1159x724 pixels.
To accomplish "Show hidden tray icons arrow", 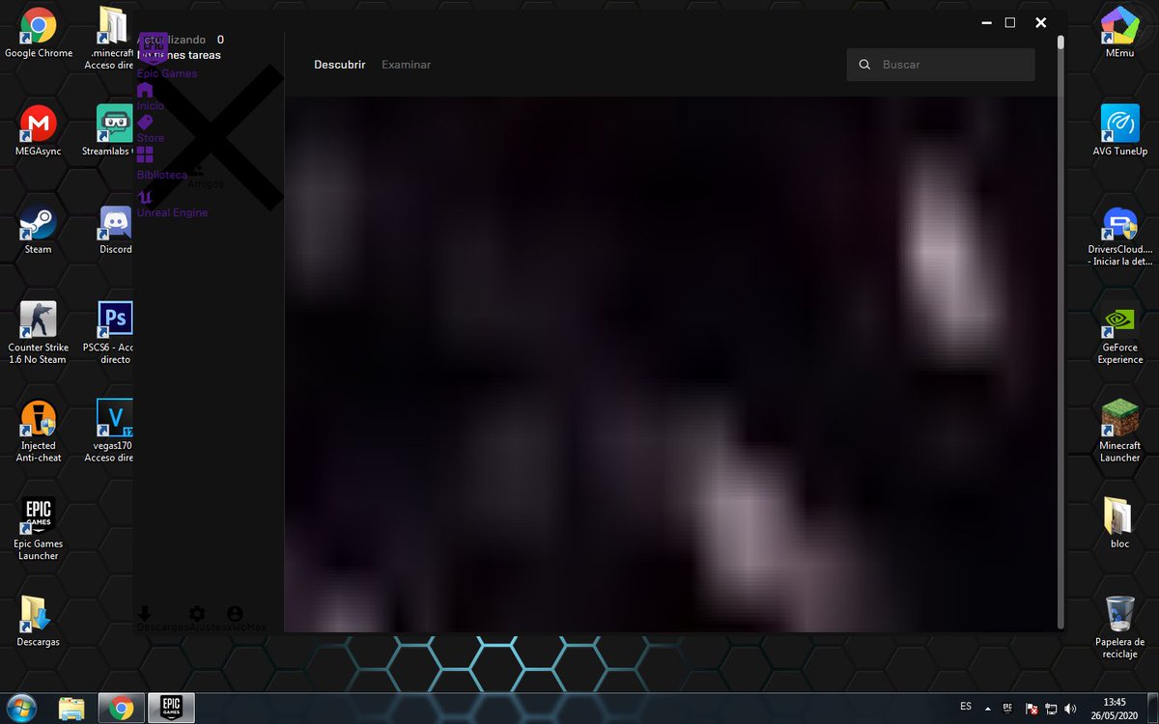I will coord(988,709).
